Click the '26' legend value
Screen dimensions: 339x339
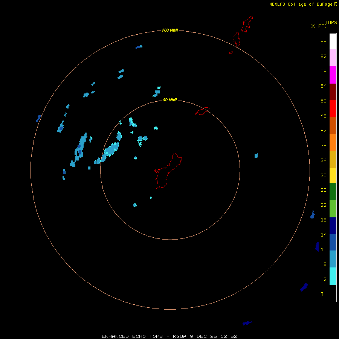324,190
